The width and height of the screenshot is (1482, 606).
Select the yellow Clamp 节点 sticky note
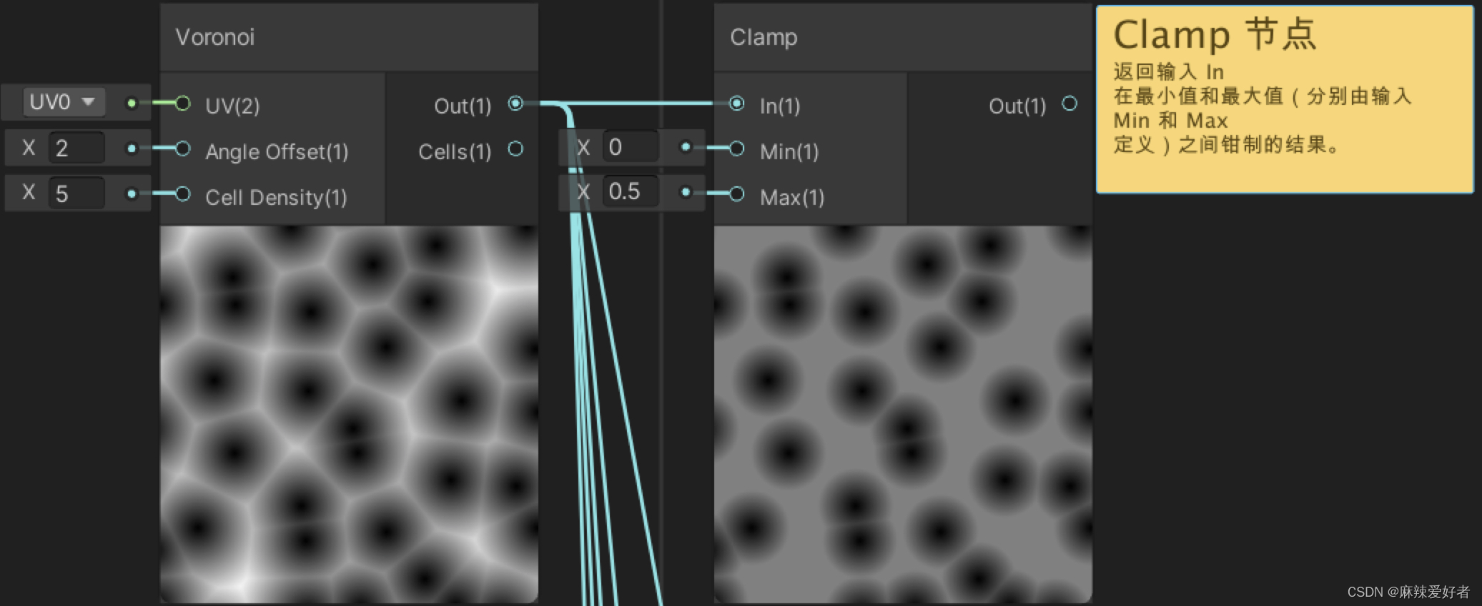(x=1285, y=100)
